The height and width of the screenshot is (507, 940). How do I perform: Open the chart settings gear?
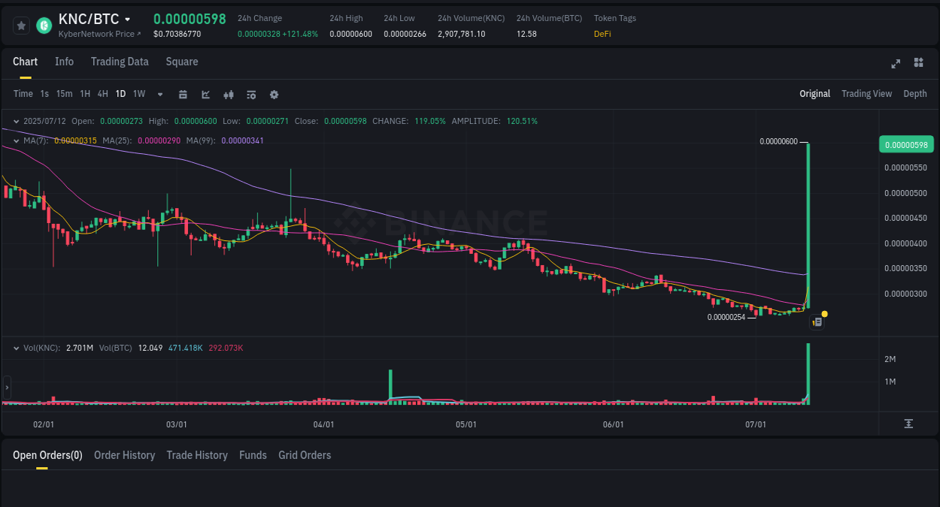(274, 94)
